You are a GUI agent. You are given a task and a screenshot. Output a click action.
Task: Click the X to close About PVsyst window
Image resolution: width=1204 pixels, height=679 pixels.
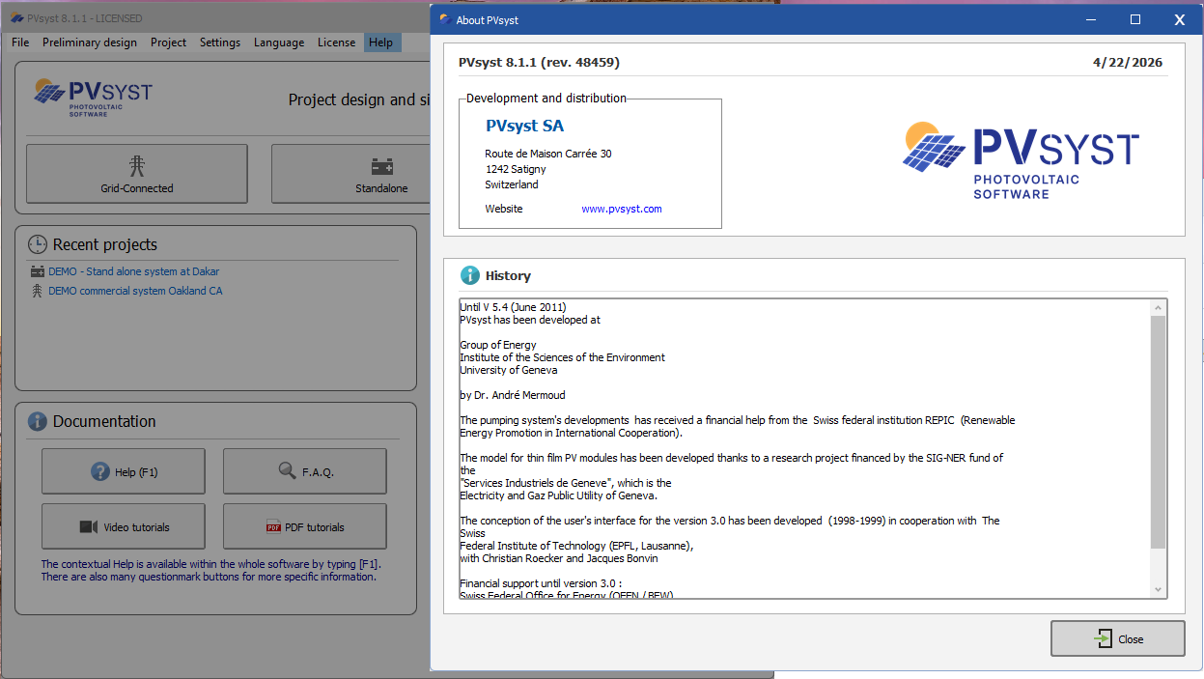1180,19
